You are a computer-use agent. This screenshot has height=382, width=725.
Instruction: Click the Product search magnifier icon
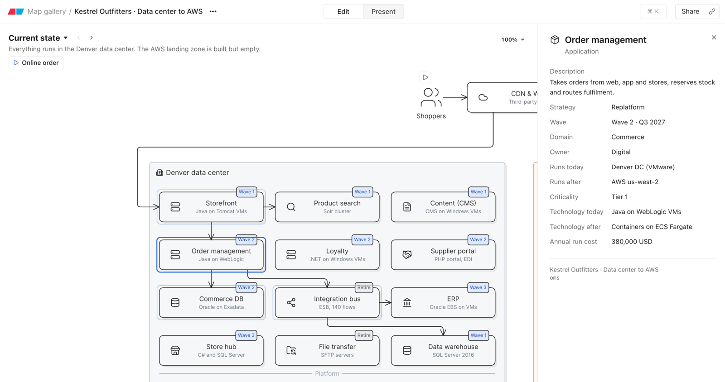click(291, 207)
